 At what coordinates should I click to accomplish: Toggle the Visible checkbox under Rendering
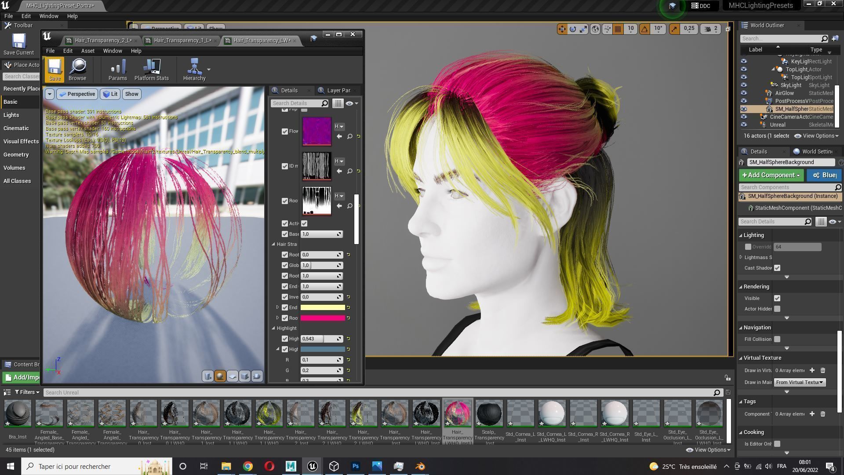tap(777, 299)
